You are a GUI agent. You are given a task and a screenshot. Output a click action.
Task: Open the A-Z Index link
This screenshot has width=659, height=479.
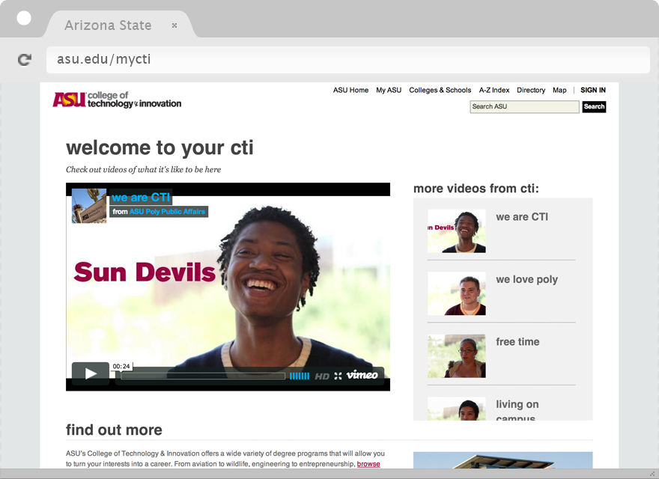click(x=494, y=90)
